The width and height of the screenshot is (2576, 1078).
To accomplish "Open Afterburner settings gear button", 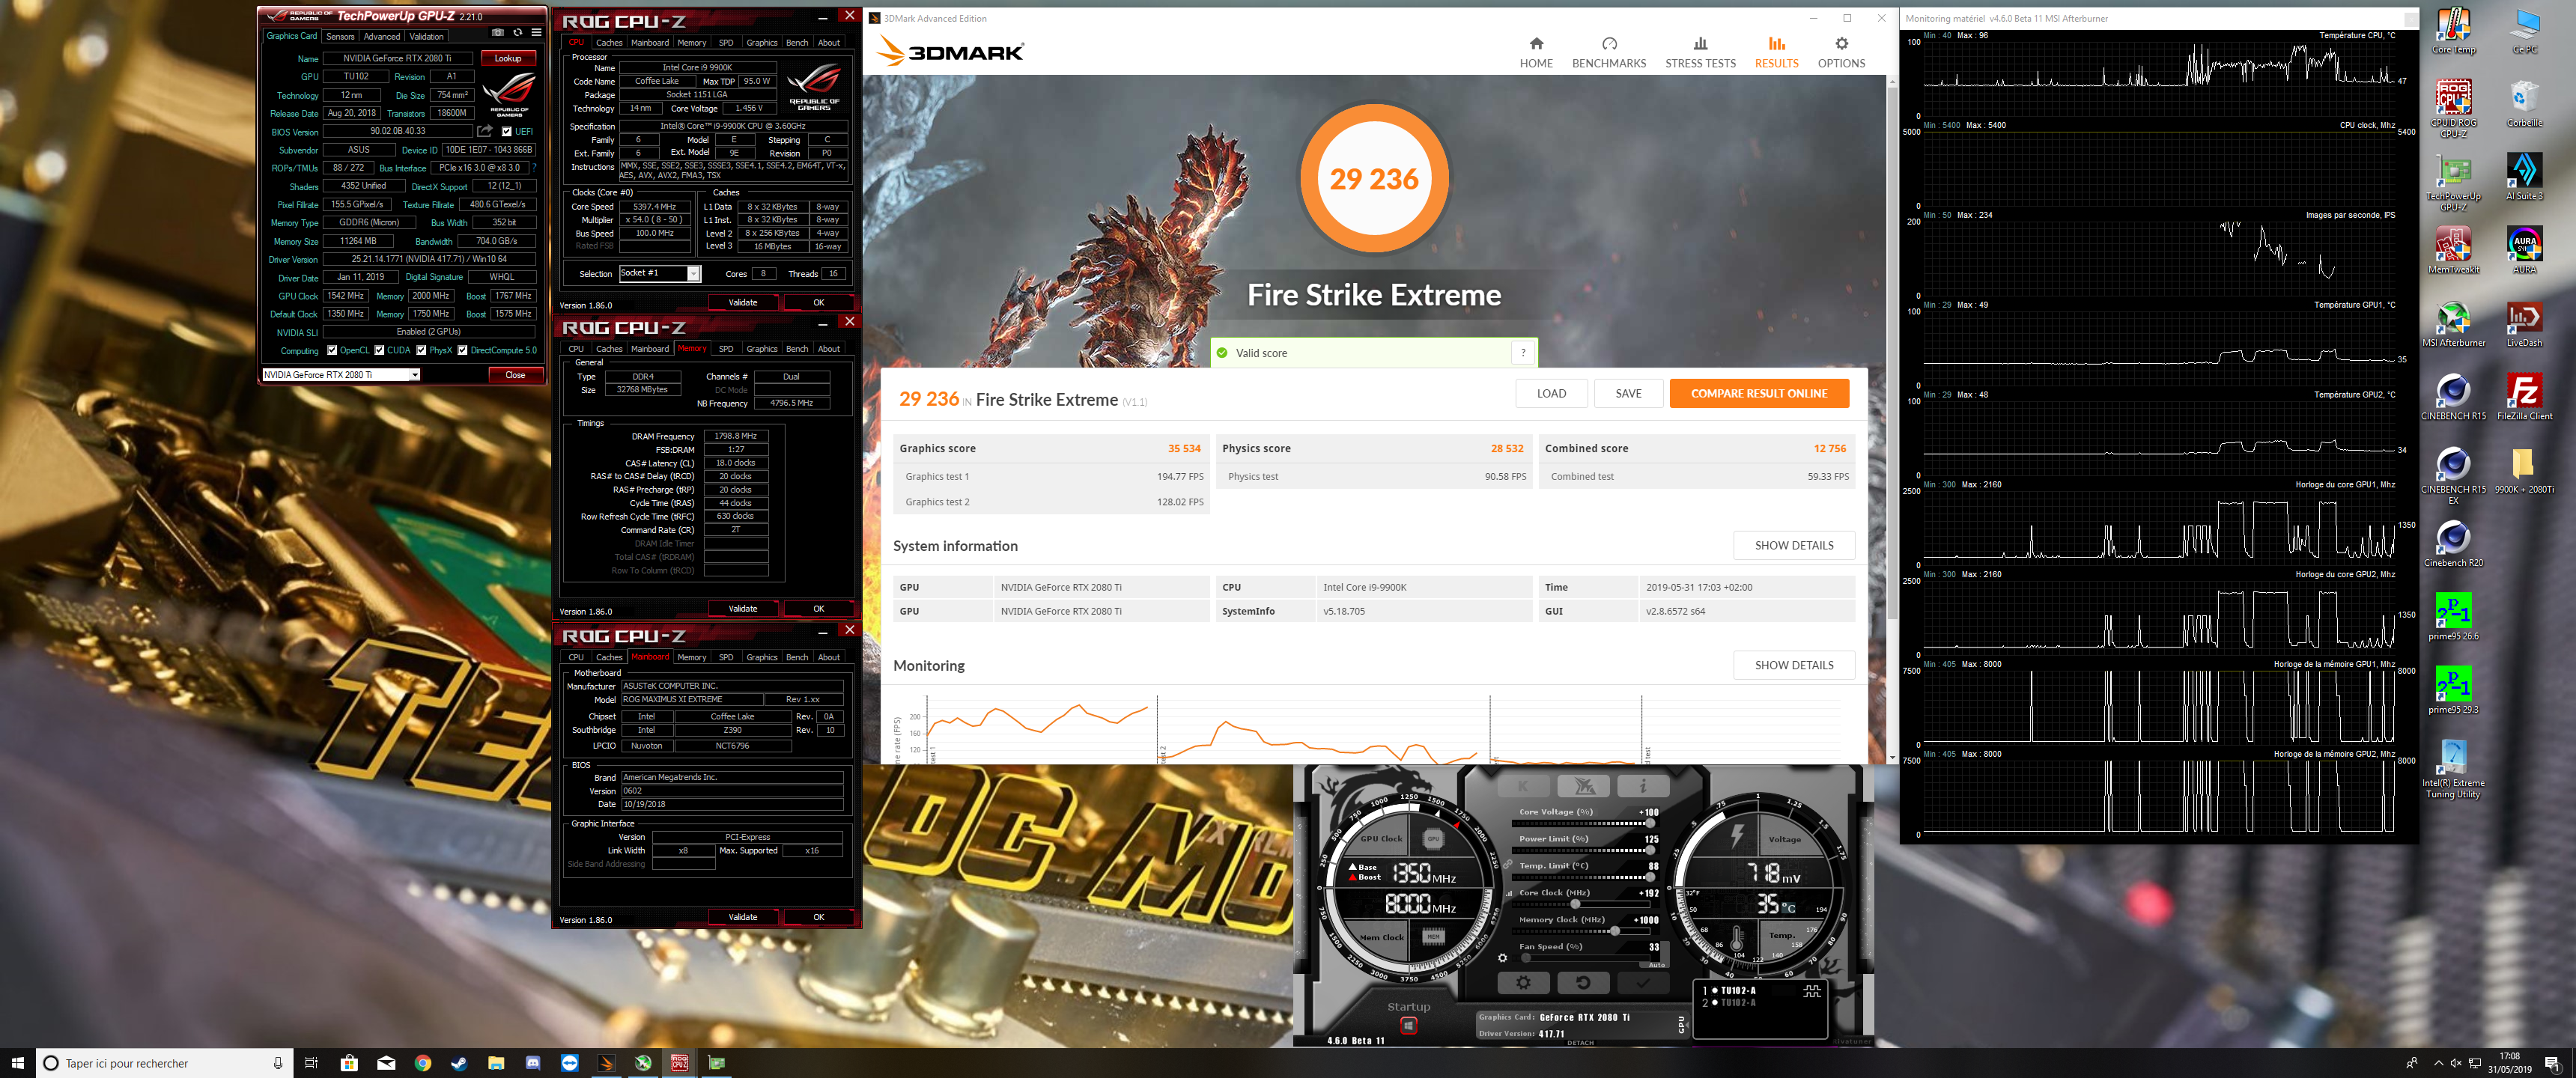I will click(x=1523, y=983).
